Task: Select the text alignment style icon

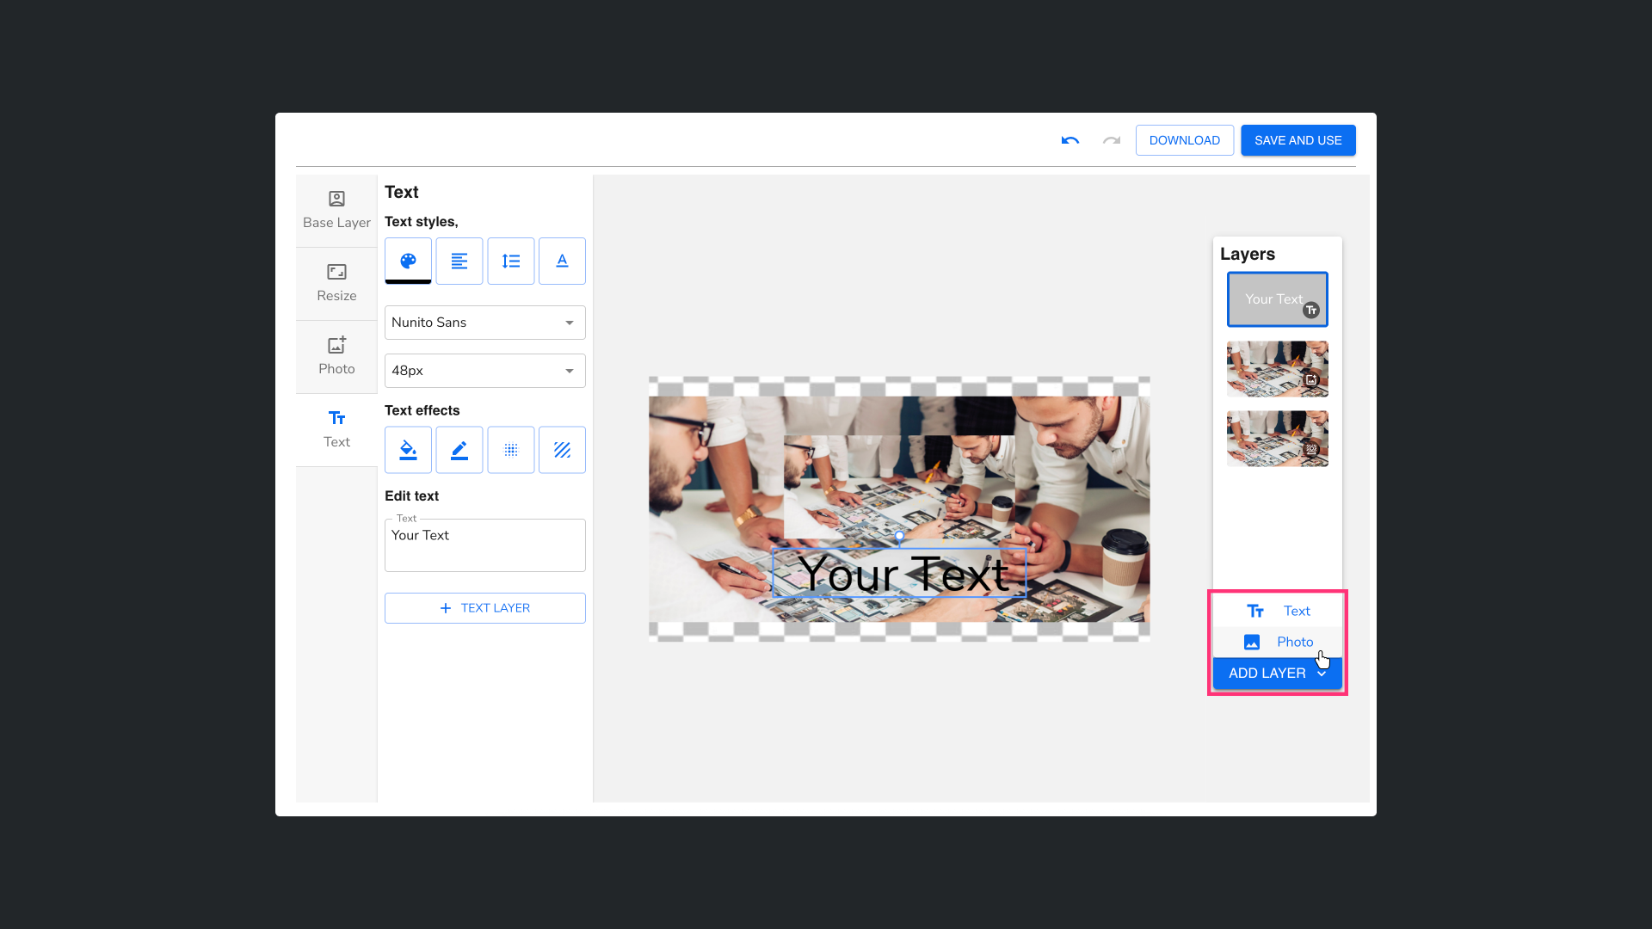Action: pos(459,261)
